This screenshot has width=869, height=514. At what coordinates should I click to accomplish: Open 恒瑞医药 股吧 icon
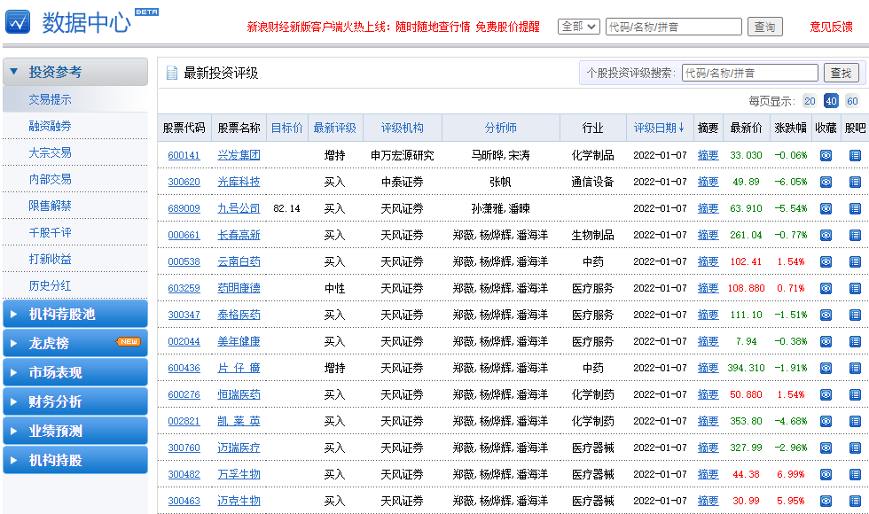point(855,395)
